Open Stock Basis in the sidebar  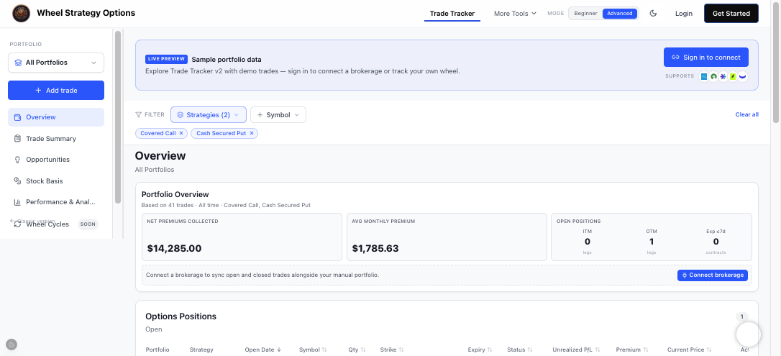coord(56,181)
